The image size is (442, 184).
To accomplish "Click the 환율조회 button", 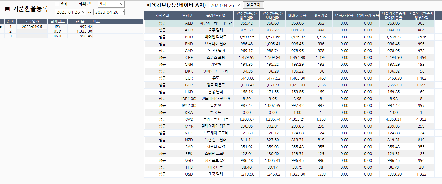I will [x=253, y=5].
